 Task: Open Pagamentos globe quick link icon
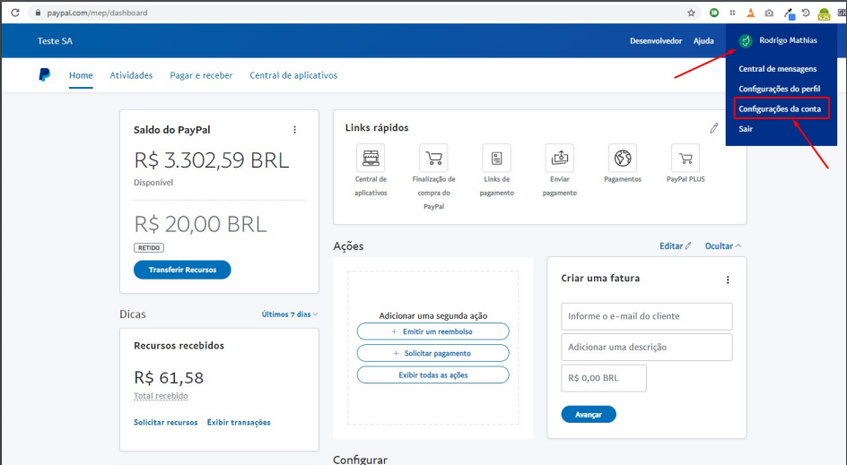(x=623, y=158)
